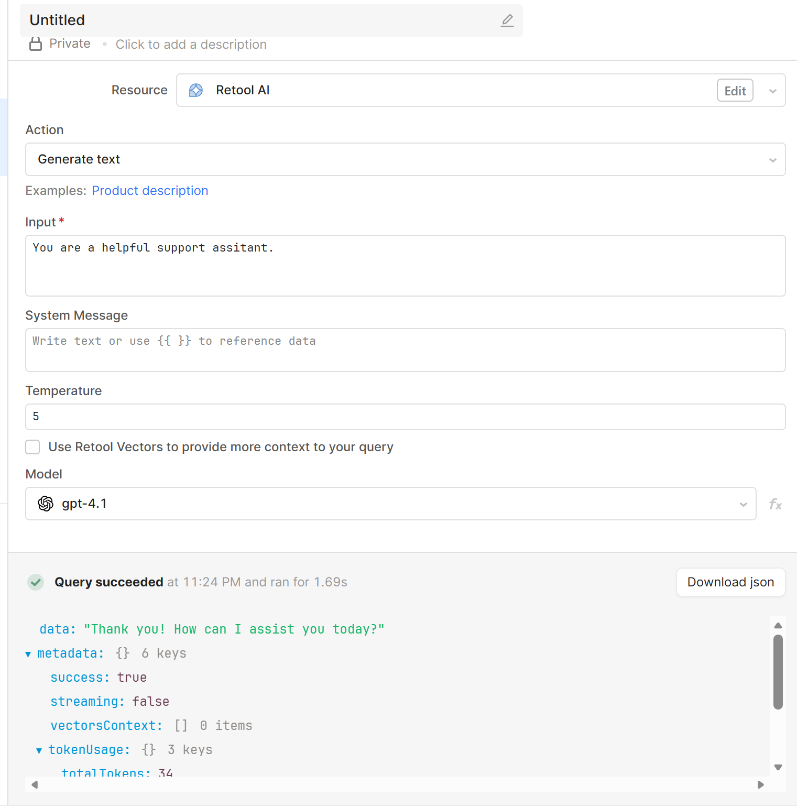Expand the Resource selector chevron

point(772,91)
